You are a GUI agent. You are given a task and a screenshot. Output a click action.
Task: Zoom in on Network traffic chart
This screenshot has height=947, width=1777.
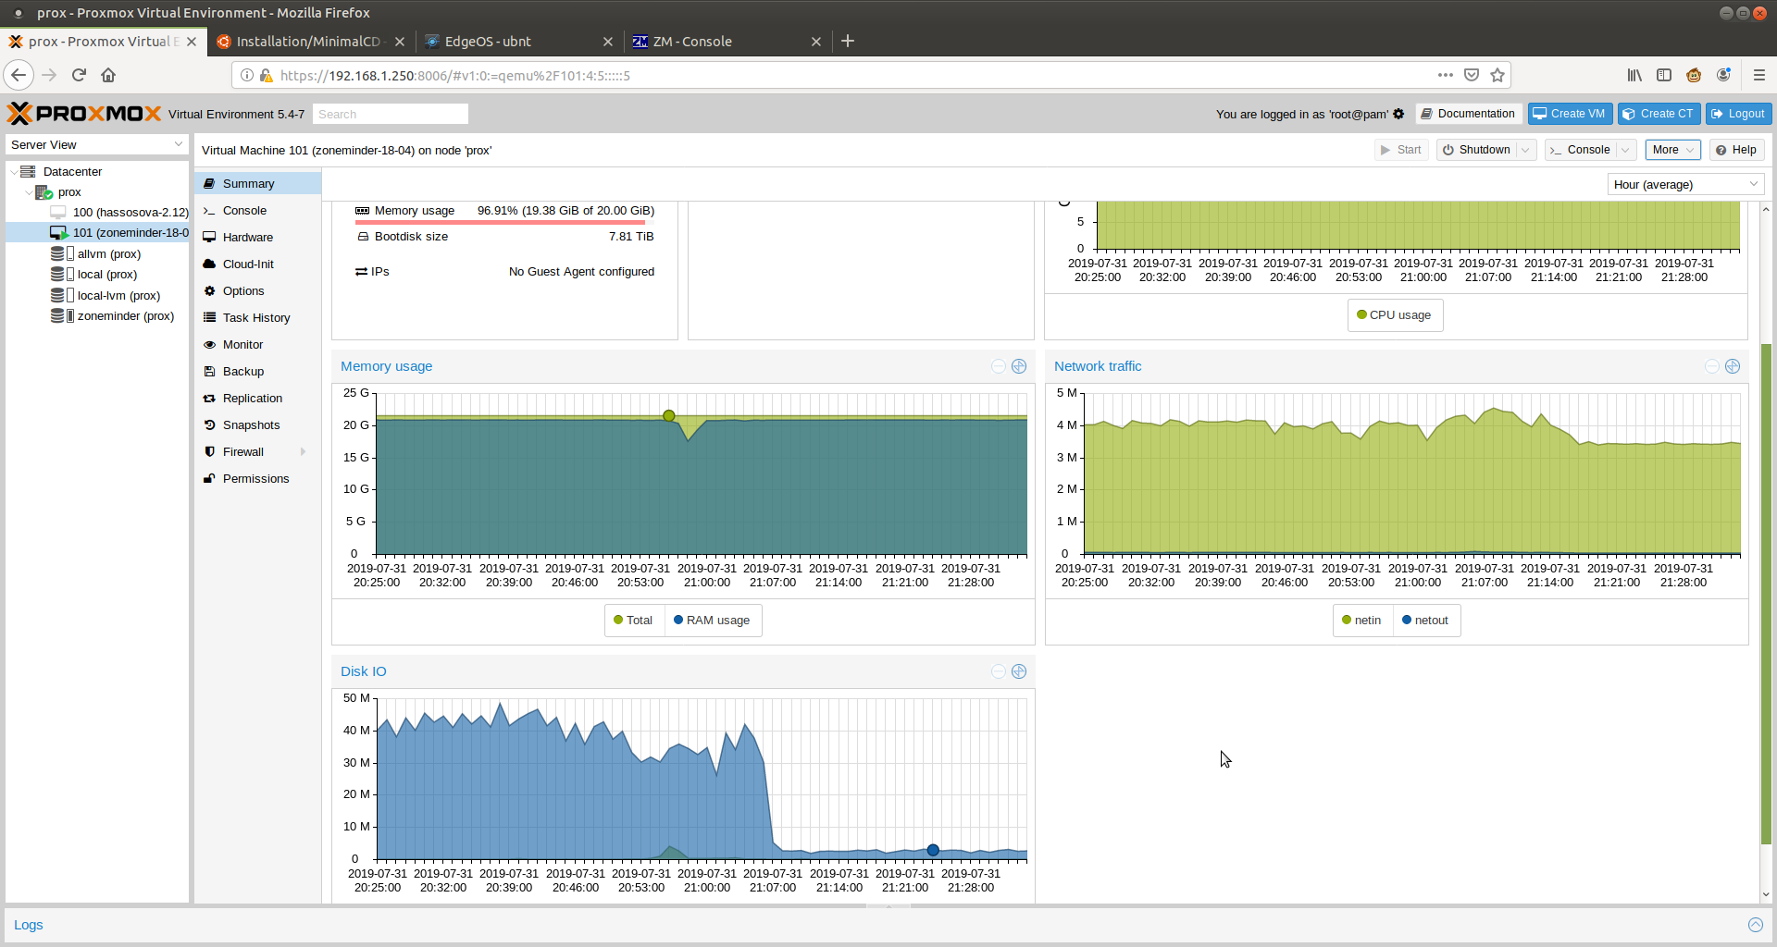(x=1733, y=366)
